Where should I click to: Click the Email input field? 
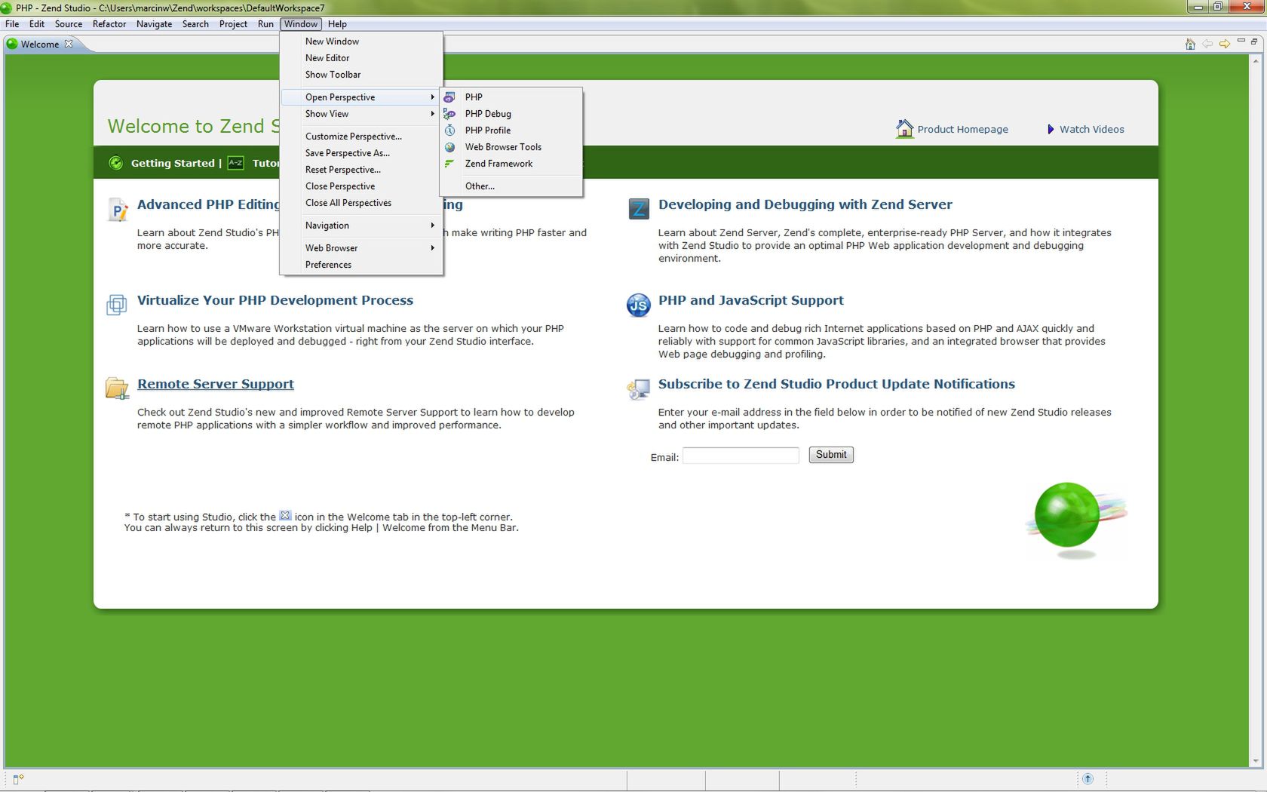point(741,456)
